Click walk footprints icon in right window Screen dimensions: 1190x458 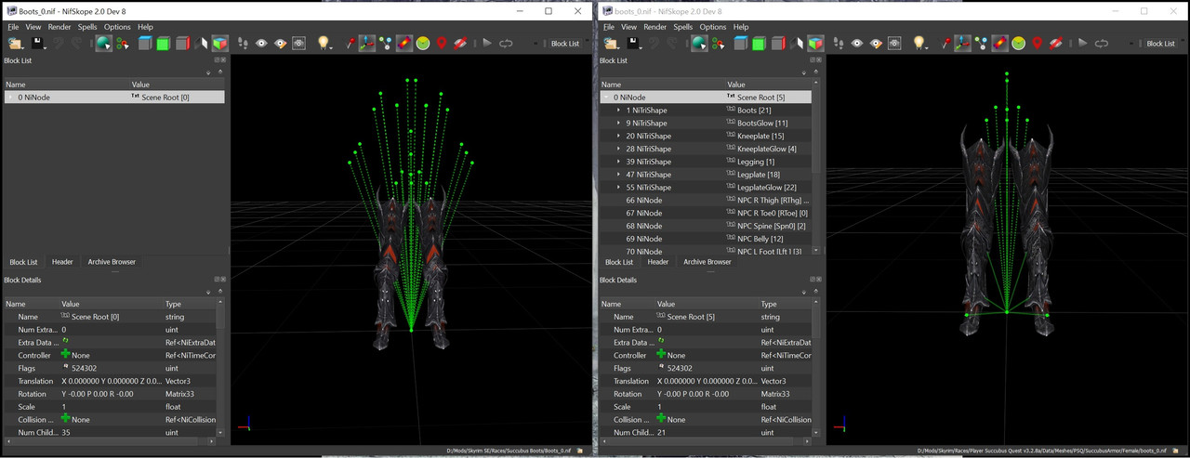pos(840,43)
